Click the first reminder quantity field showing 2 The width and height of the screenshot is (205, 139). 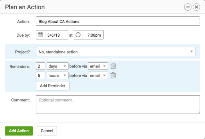tap(41, 66)
